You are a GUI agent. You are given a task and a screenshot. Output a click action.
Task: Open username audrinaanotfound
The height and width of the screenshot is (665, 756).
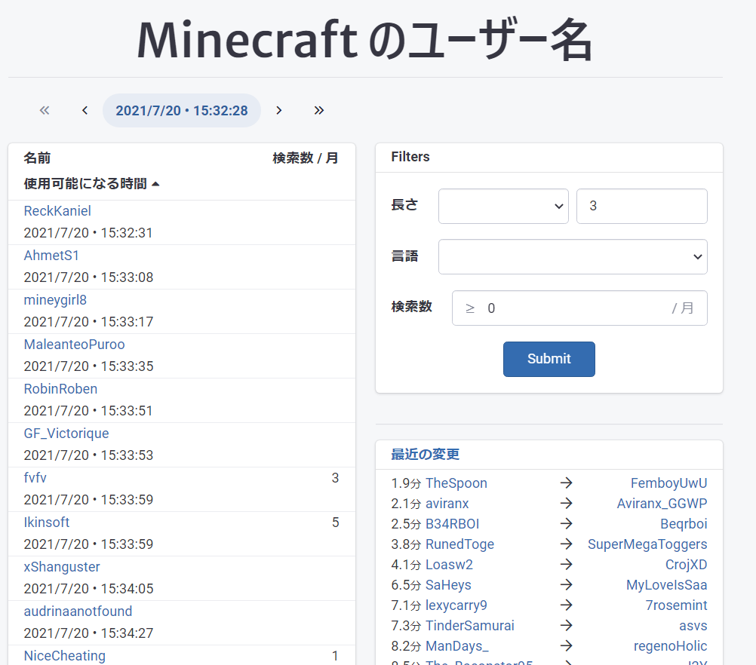pos(78,611)
